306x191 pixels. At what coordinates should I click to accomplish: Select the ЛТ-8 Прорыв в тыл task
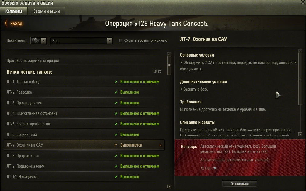coord(84,156)
